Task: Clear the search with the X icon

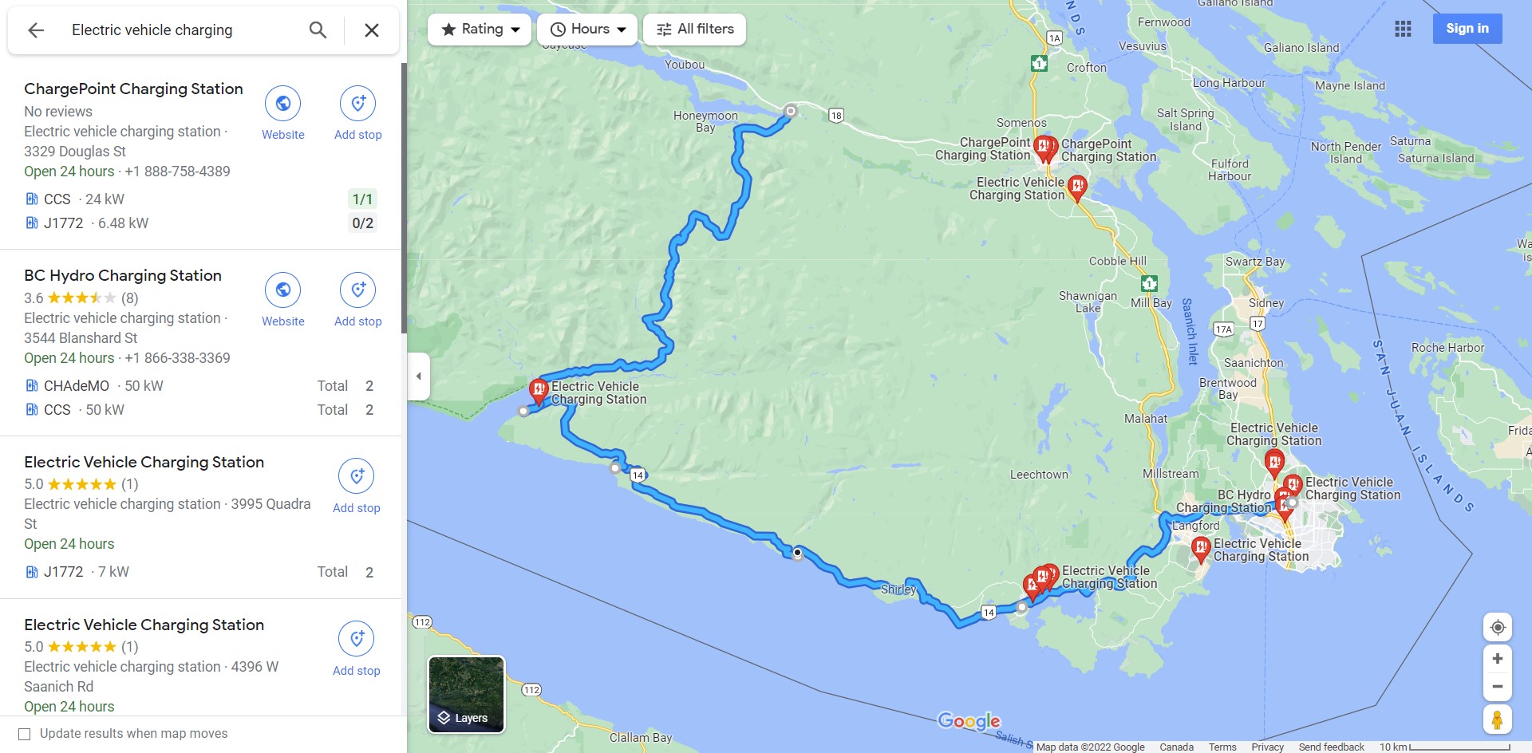Action: [x=372, y=30]
